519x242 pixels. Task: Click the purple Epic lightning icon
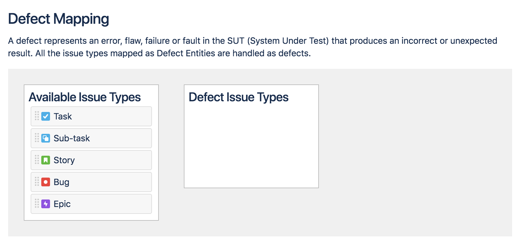pyautogui.click(x=46, y=204)
